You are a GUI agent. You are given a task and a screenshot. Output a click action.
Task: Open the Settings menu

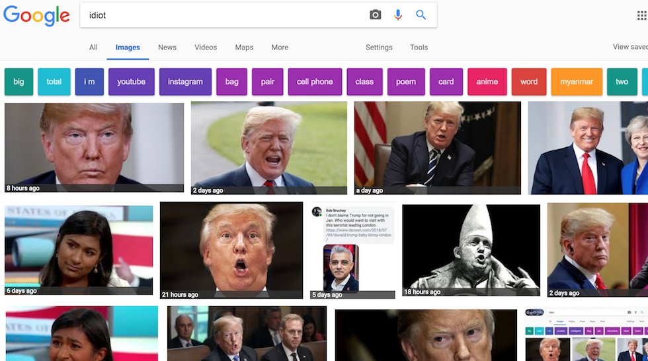378,48
